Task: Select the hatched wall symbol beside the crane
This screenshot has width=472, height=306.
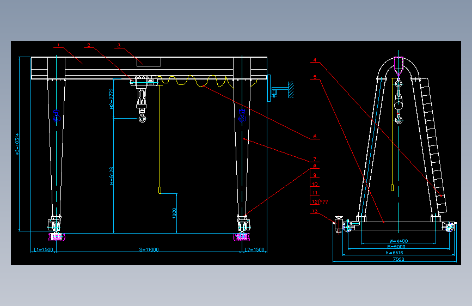Action: pyautogui.click(x=291, y=89)
